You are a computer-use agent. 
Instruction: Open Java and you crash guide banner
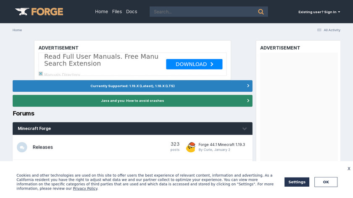132,101
